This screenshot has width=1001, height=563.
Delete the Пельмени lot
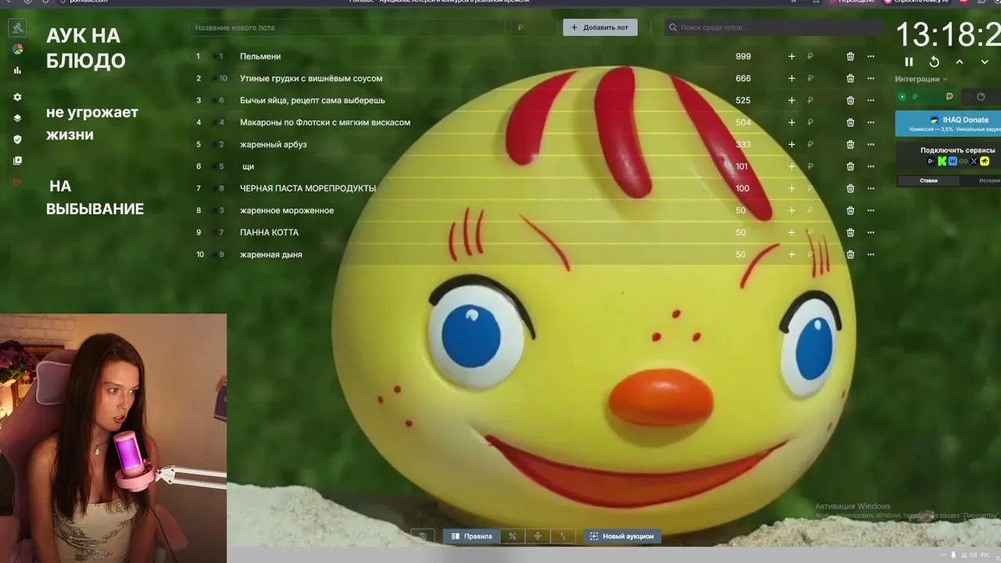click(850, 56)
